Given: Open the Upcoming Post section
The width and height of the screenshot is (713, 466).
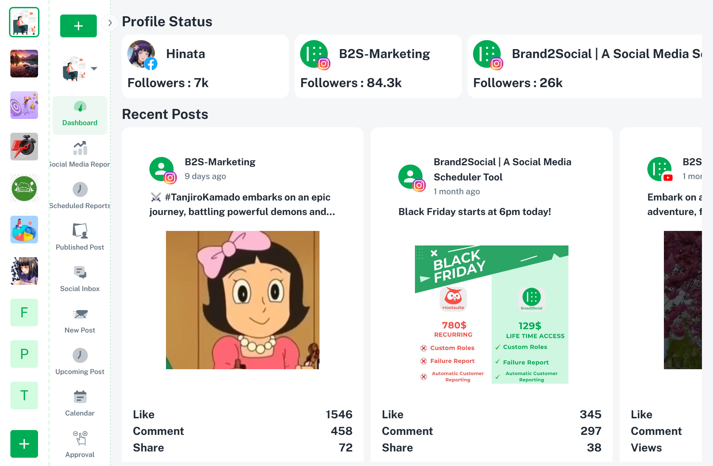Looking at the screenshot, I should (80, 362).
